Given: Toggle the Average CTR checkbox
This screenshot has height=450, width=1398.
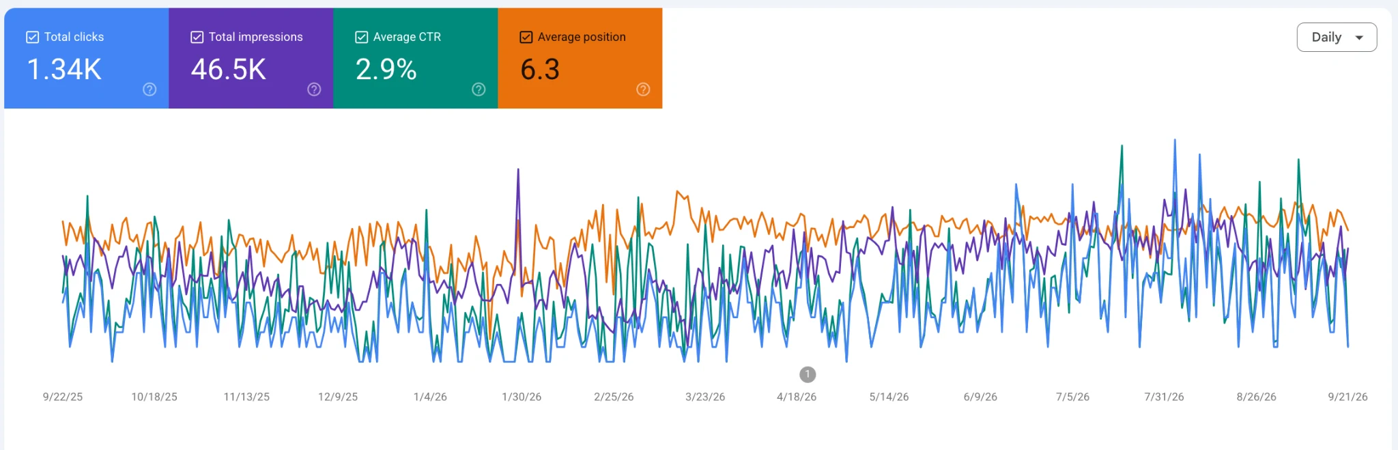Looking at the screenshot, I should pyautogui.click(x=361, y=37).
